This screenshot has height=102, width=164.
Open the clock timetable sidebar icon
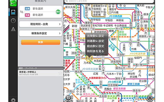click(x=13, y=21)
